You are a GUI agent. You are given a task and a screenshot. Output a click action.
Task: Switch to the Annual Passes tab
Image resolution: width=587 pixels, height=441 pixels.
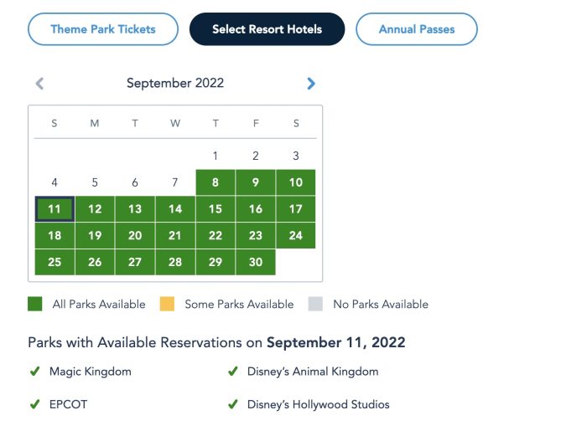pos(417,29)
